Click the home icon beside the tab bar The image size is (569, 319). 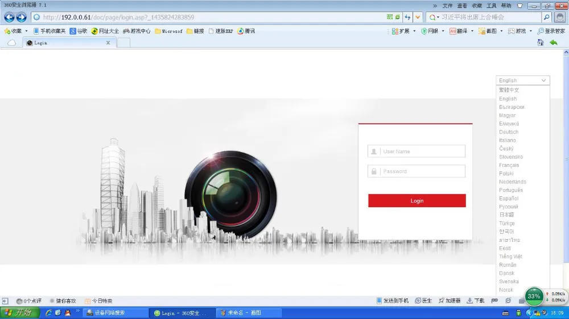click(x=541, y=43)
